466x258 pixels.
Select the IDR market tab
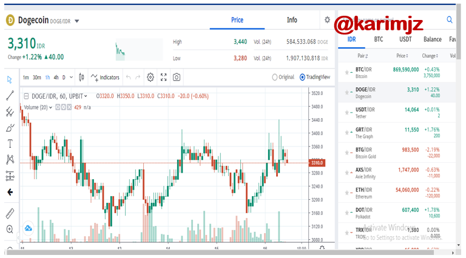(x=351, y=39)
